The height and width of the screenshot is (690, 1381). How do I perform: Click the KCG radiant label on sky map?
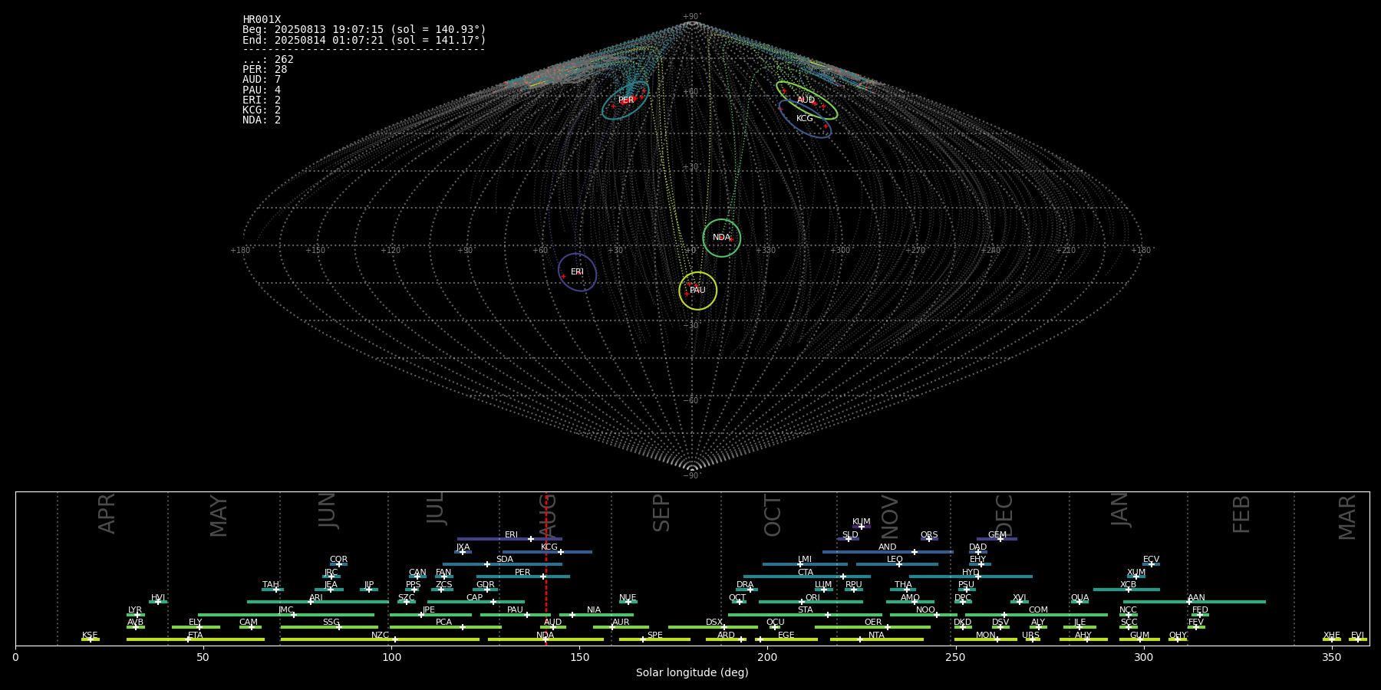[x=804, y=119]
